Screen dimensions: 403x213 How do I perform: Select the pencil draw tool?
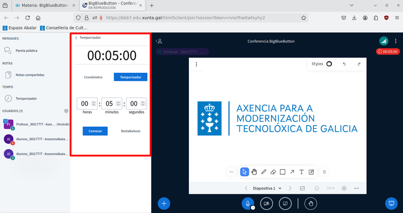pos(264,172)
